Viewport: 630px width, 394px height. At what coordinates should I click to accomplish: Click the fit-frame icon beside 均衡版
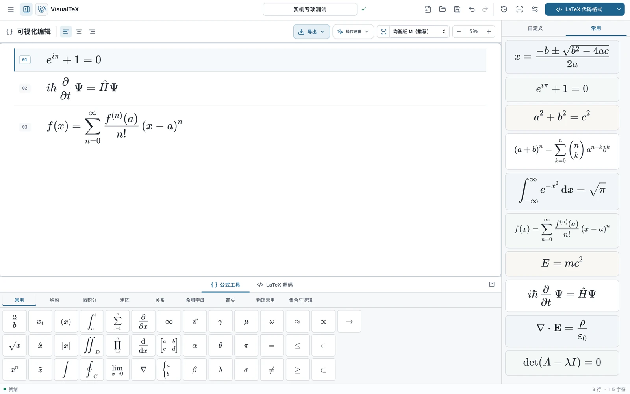point(384,31)
